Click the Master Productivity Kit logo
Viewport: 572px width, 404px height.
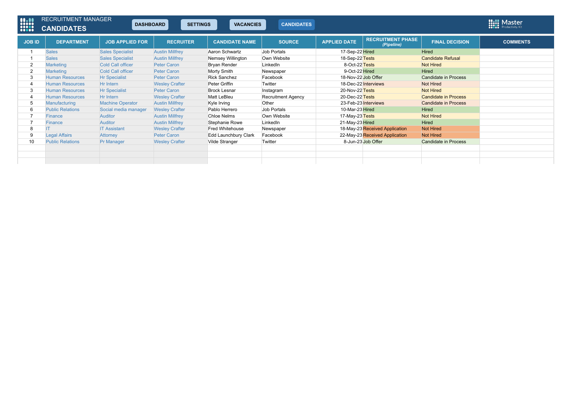tap(505, 24)
